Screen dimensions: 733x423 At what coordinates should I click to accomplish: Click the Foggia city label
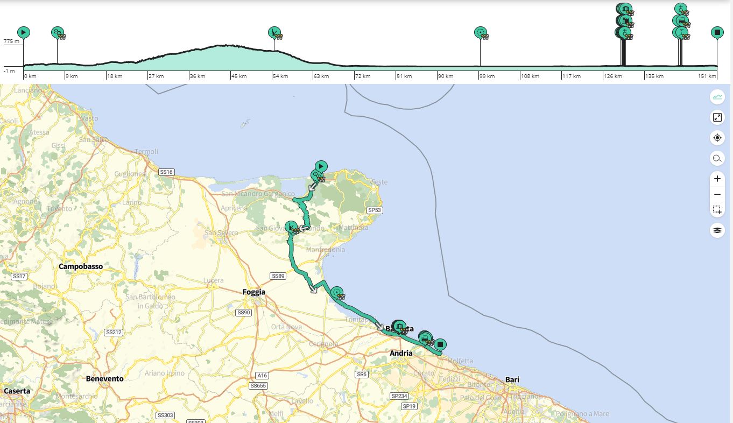[254, 292]
